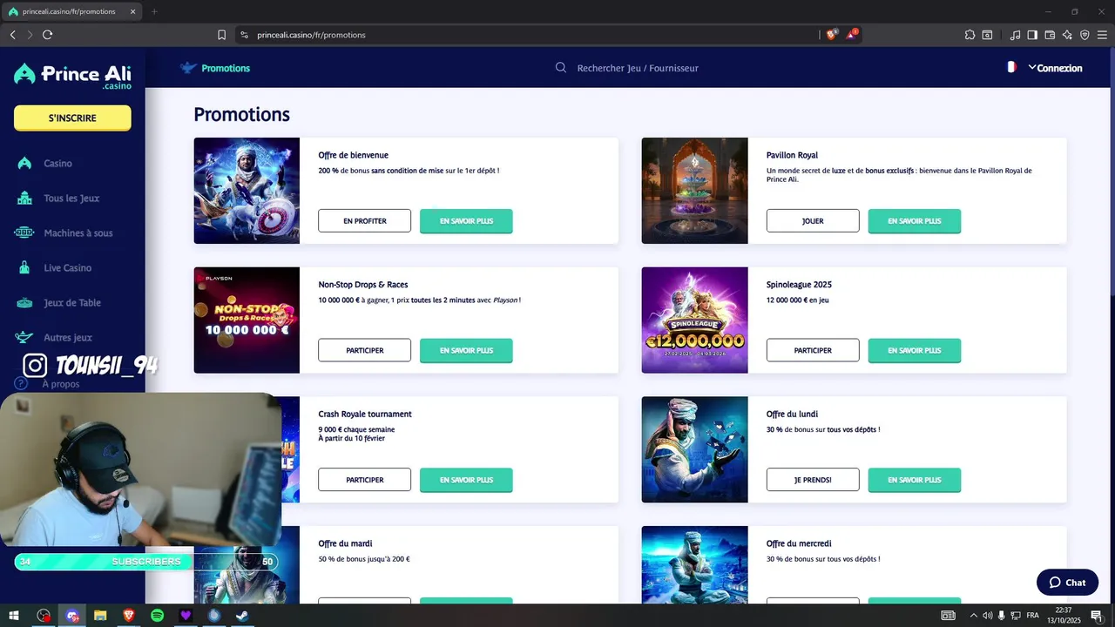Viewport: 1115px width, 627px height.
Task: Focus the Rechercher Jeu / Fournisseur field
Action: point(638,68)
